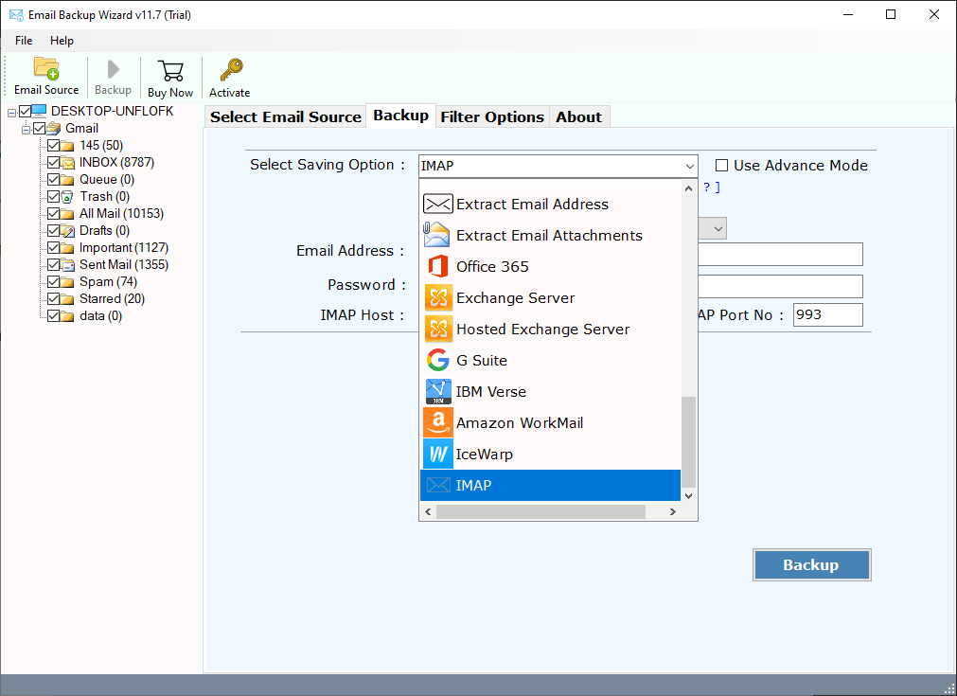
Task: Click the 145 (50) folder label
Action: [101, 145]
